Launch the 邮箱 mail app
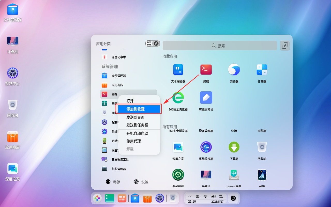Image resolution: width=331 pixels, height=207 pixels. [x=262, y=175]
